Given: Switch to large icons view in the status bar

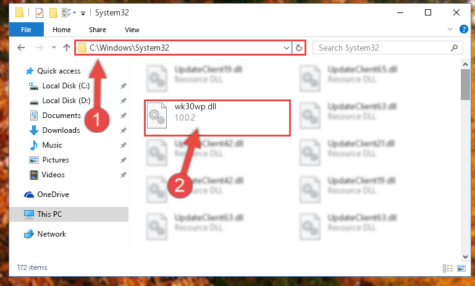Looking at the screenshot, I should (x=461, y=268).
